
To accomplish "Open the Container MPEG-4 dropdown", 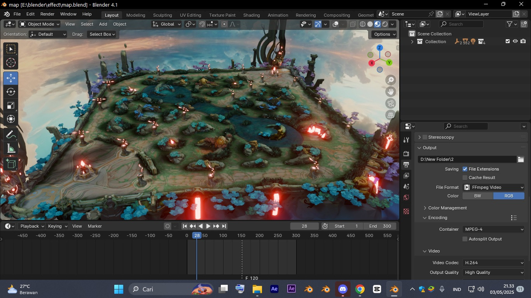I will (x=494, y=229).
